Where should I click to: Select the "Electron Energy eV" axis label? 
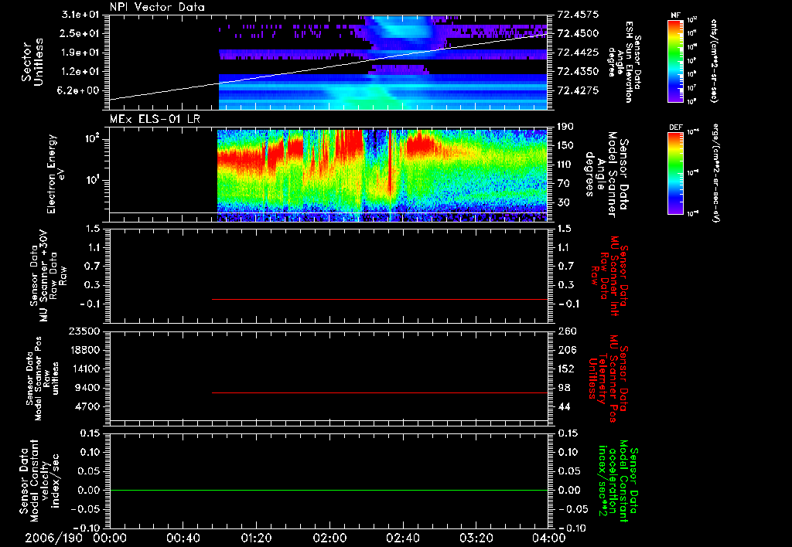tap(55, 174)
